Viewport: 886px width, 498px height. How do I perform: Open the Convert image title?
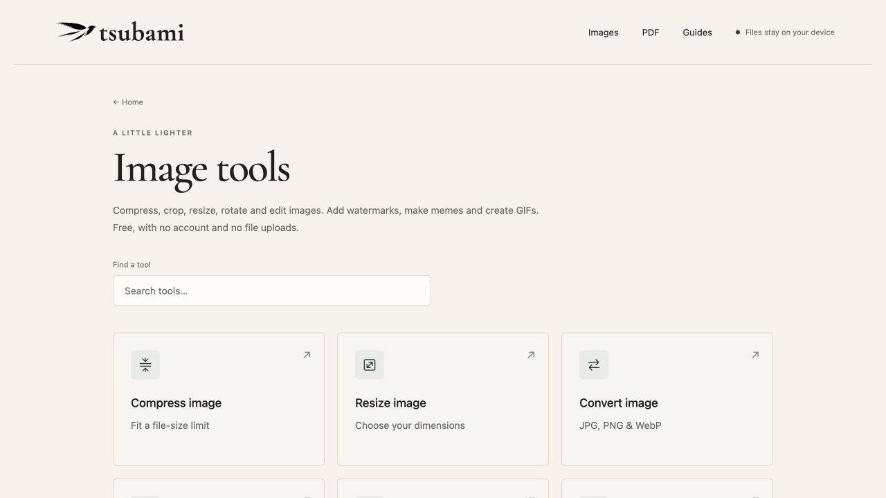click(618, 403)
